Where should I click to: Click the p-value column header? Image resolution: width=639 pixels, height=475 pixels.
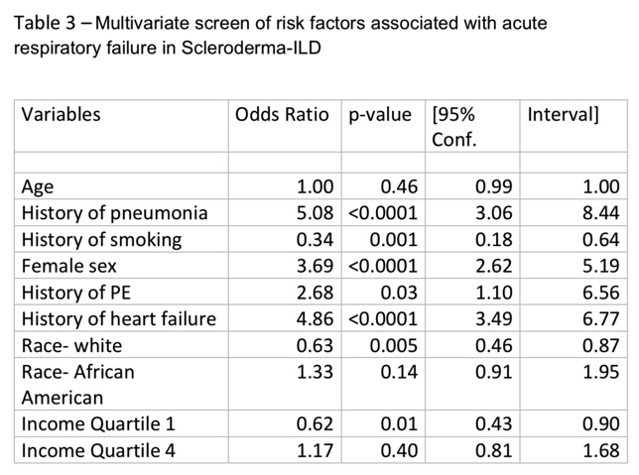click(x=379, y=114)
